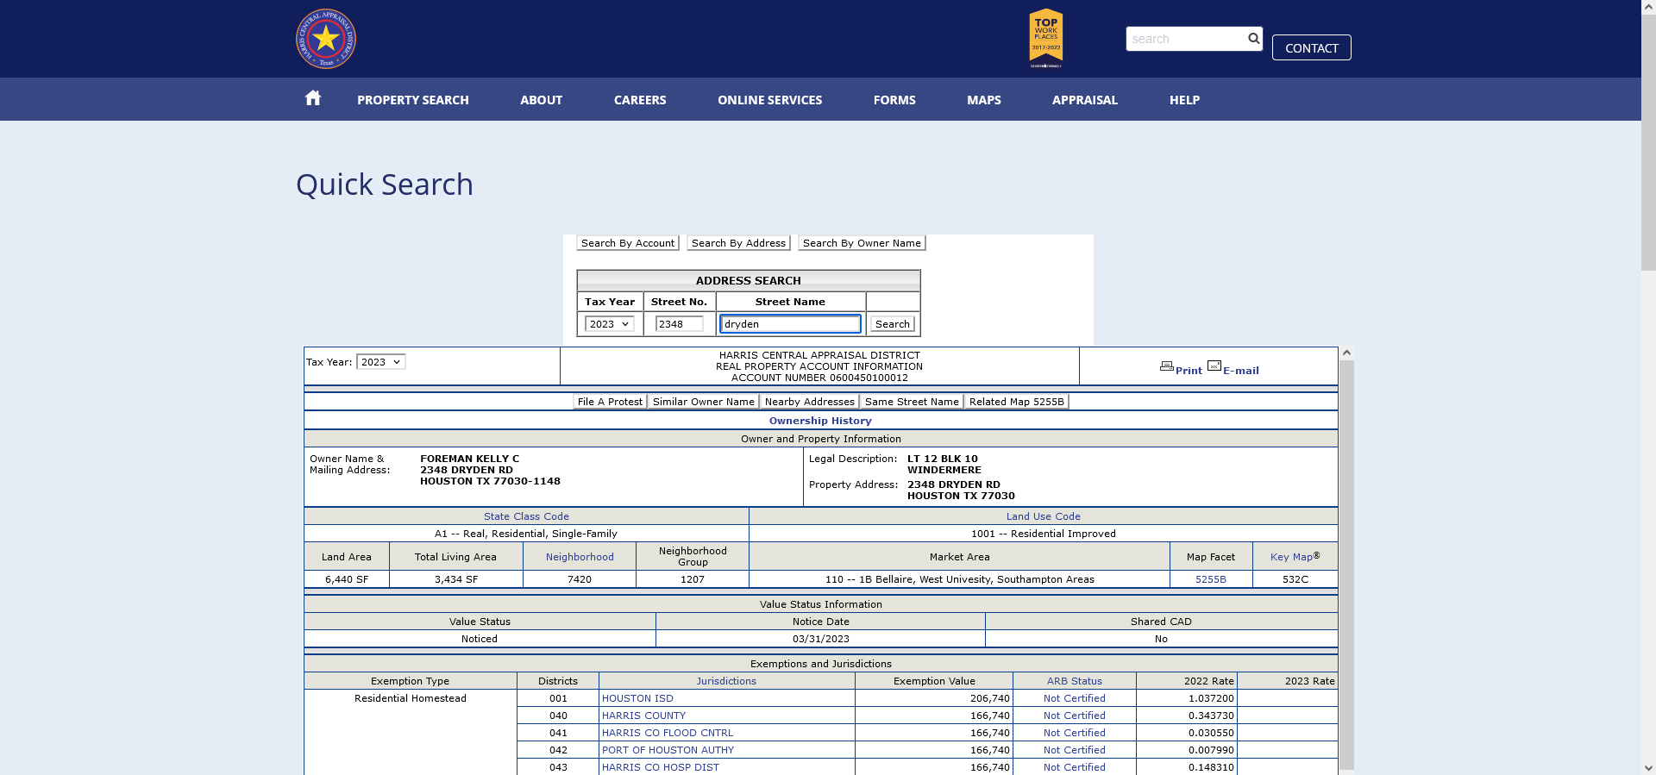Click the page scrollbar up arrow
Screen dimensions: 1656x775
tap(1648, 7)
